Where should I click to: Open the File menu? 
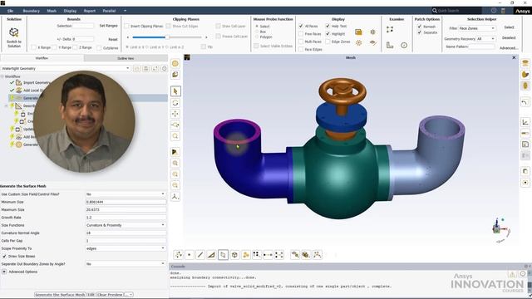(x=11, y=11)
